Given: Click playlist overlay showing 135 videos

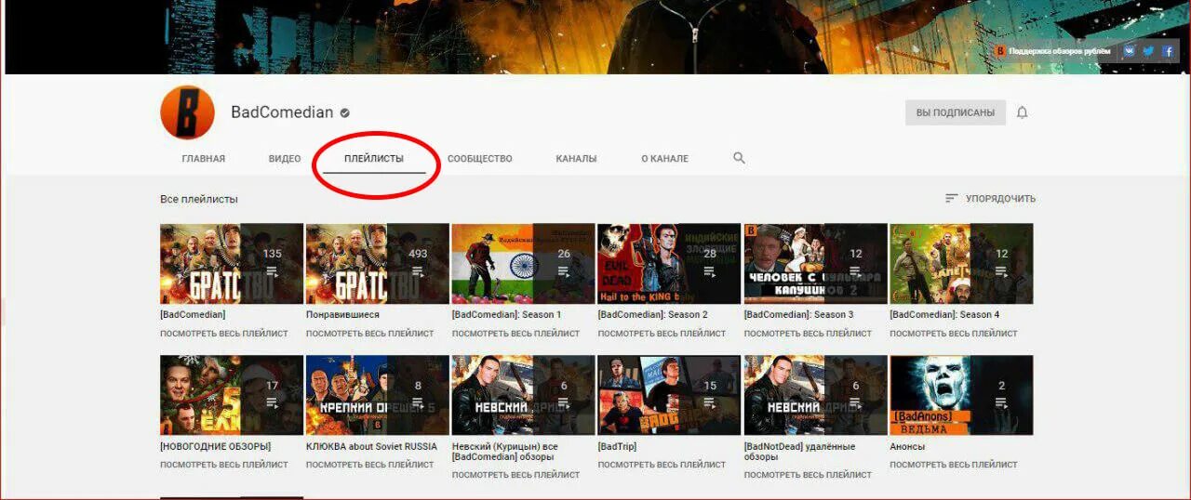Looking at the screenshot, I should (x=273, y=263).
